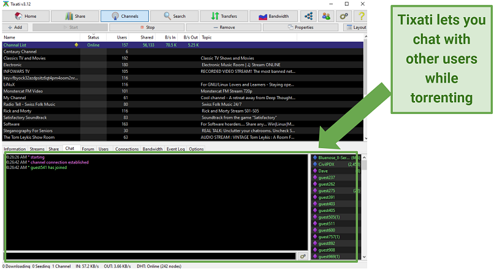The width and height of the screenshot is (494, 270).
Task: Open chat options gear beside input
Action: pos(303,256)
